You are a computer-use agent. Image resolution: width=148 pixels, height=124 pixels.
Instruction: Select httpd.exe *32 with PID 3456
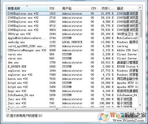coord(72,87)
